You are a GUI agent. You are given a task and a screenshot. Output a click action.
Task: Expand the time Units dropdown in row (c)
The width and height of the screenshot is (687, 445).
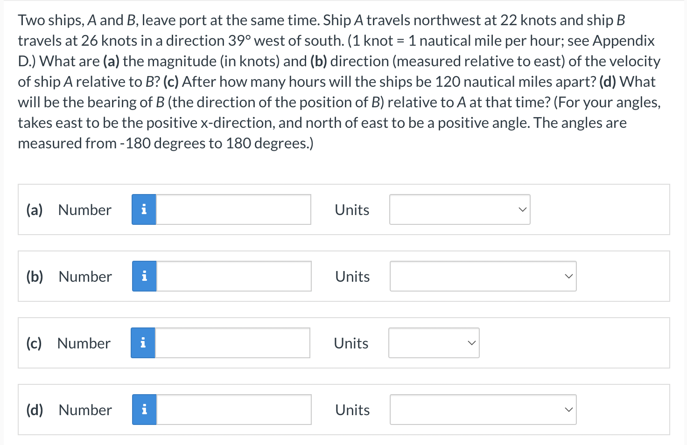click(434, 343)
